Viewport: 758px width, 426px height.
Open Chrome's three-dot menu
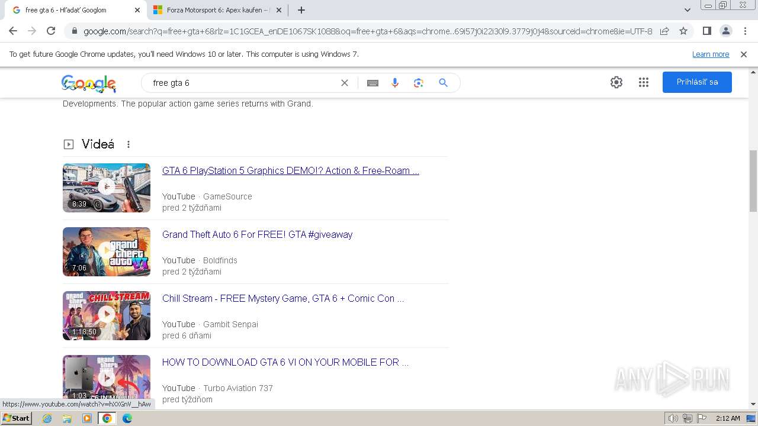(x=745, y=31)
